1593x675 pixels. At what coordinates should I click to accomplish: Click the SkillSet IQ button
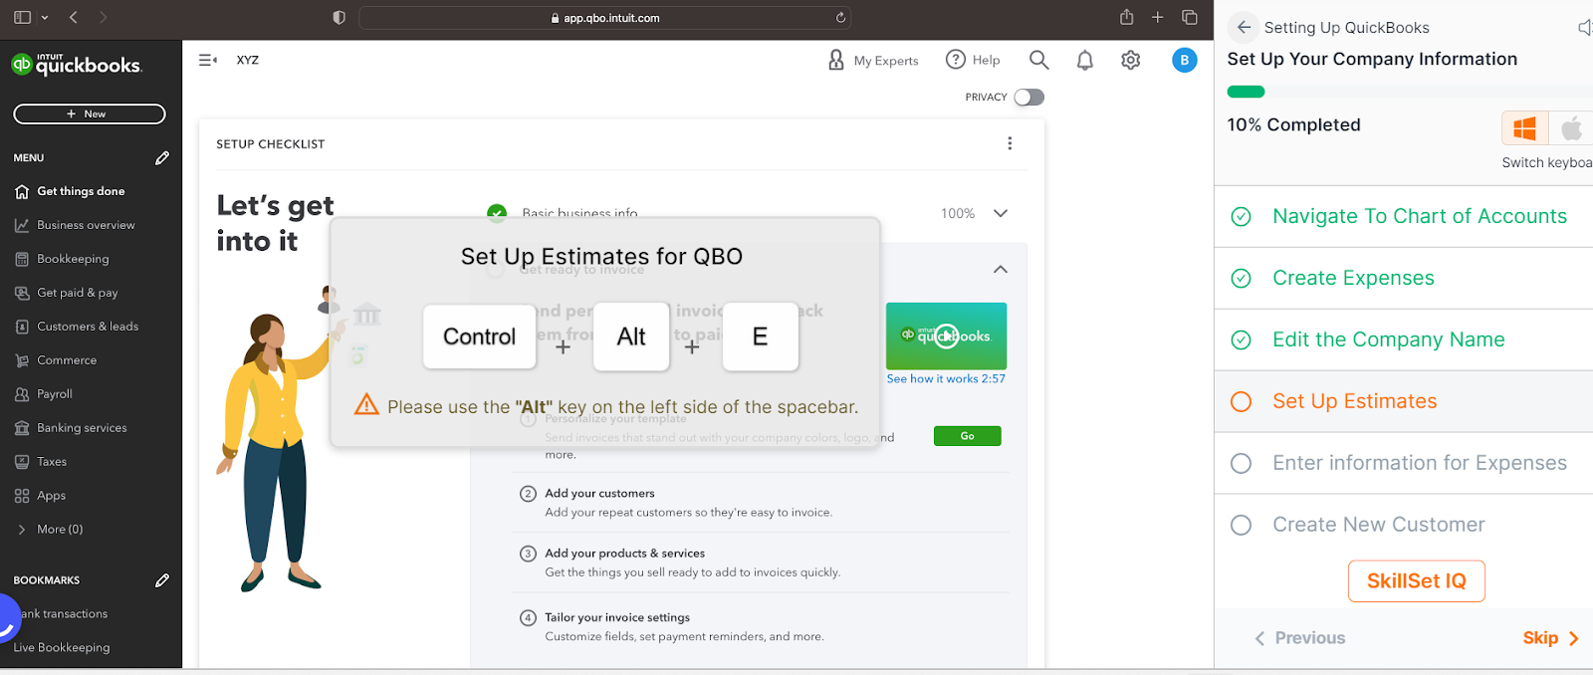(1416, 580)
